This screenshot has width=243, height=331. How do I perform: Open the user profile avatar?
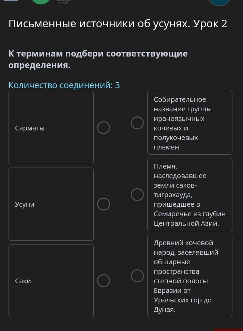tap(219, 2)
